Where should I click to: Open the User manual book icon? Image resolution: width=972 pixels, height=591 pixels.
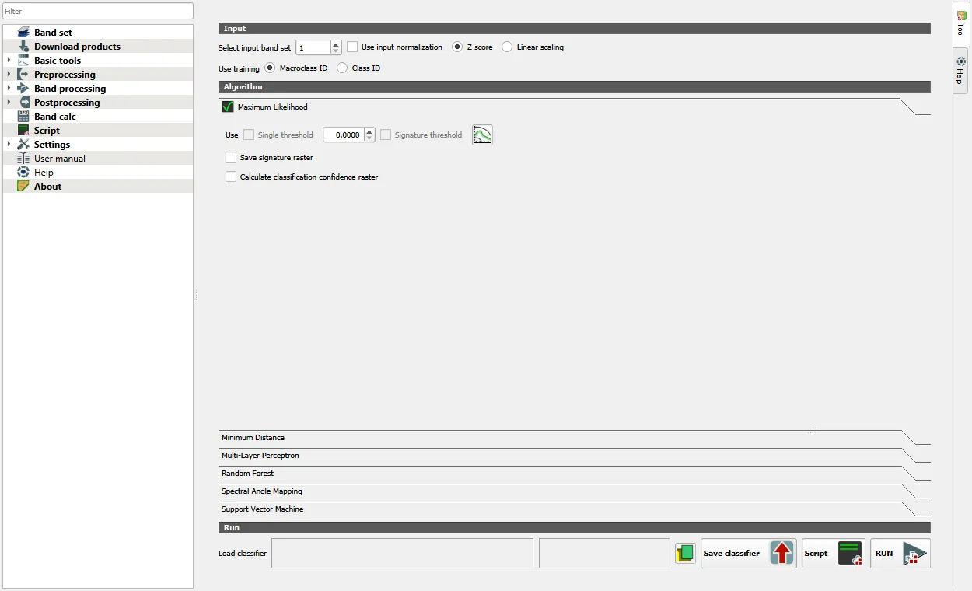coord(23,159)
